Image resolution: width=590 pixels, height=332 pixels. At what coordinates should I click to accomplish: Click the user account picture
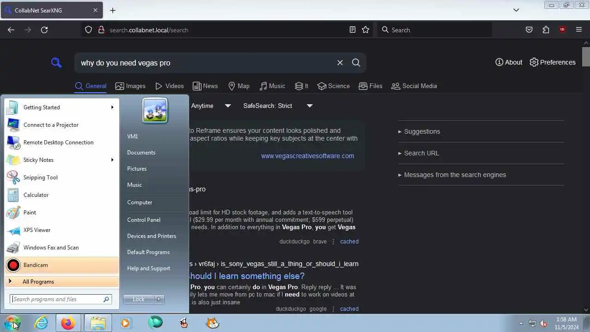coord(155,111)
